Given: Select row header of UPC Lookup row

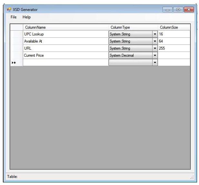Looking at the screenshot, I should (x=16, y=34).
